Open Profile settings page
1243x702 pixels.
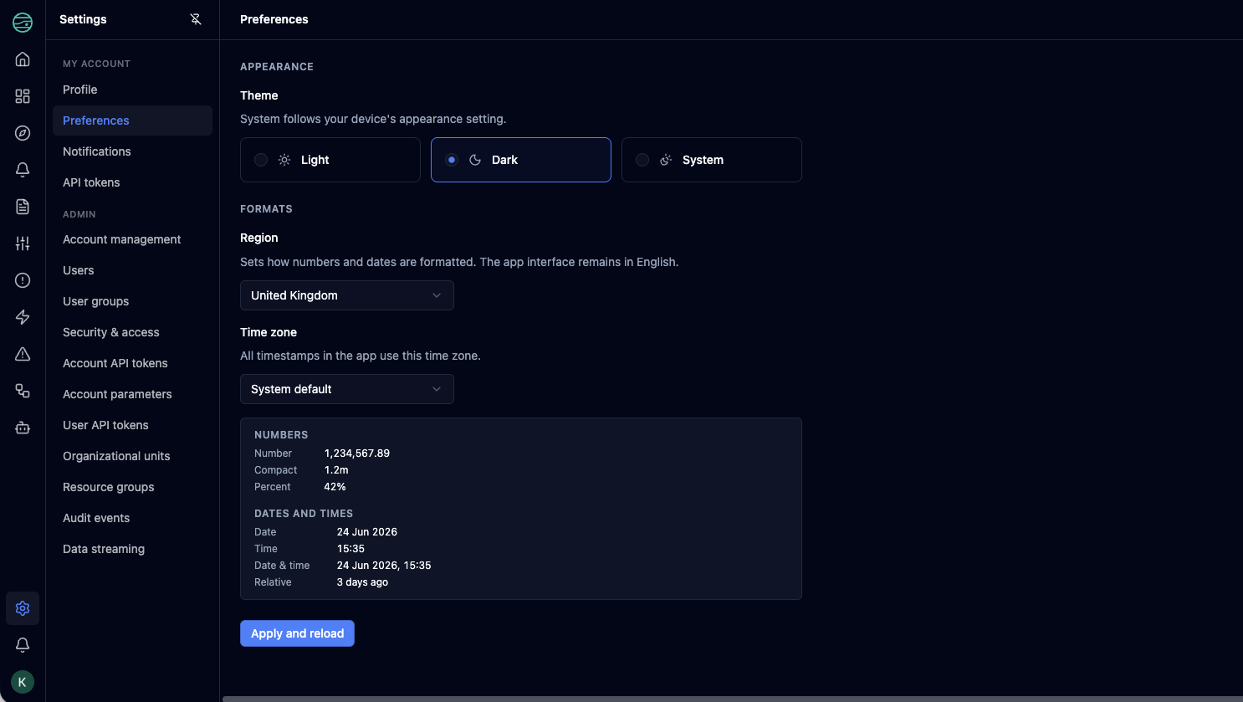[132, 90]
